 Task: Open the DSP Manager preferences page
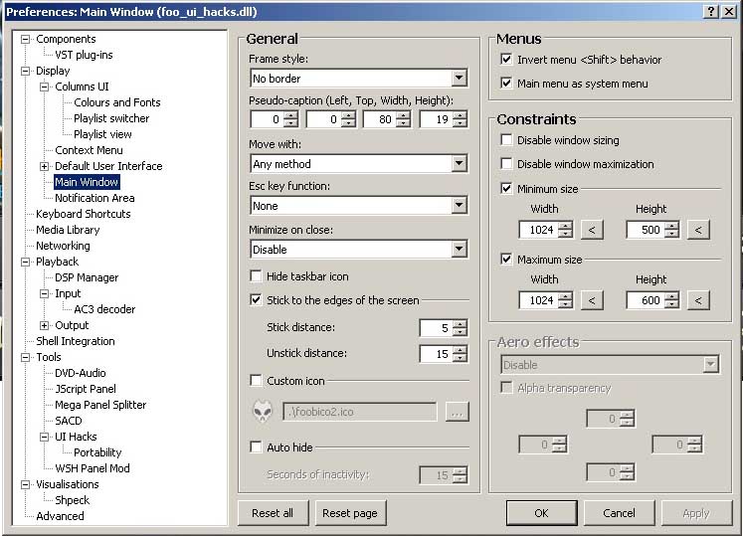pos(87,277)
